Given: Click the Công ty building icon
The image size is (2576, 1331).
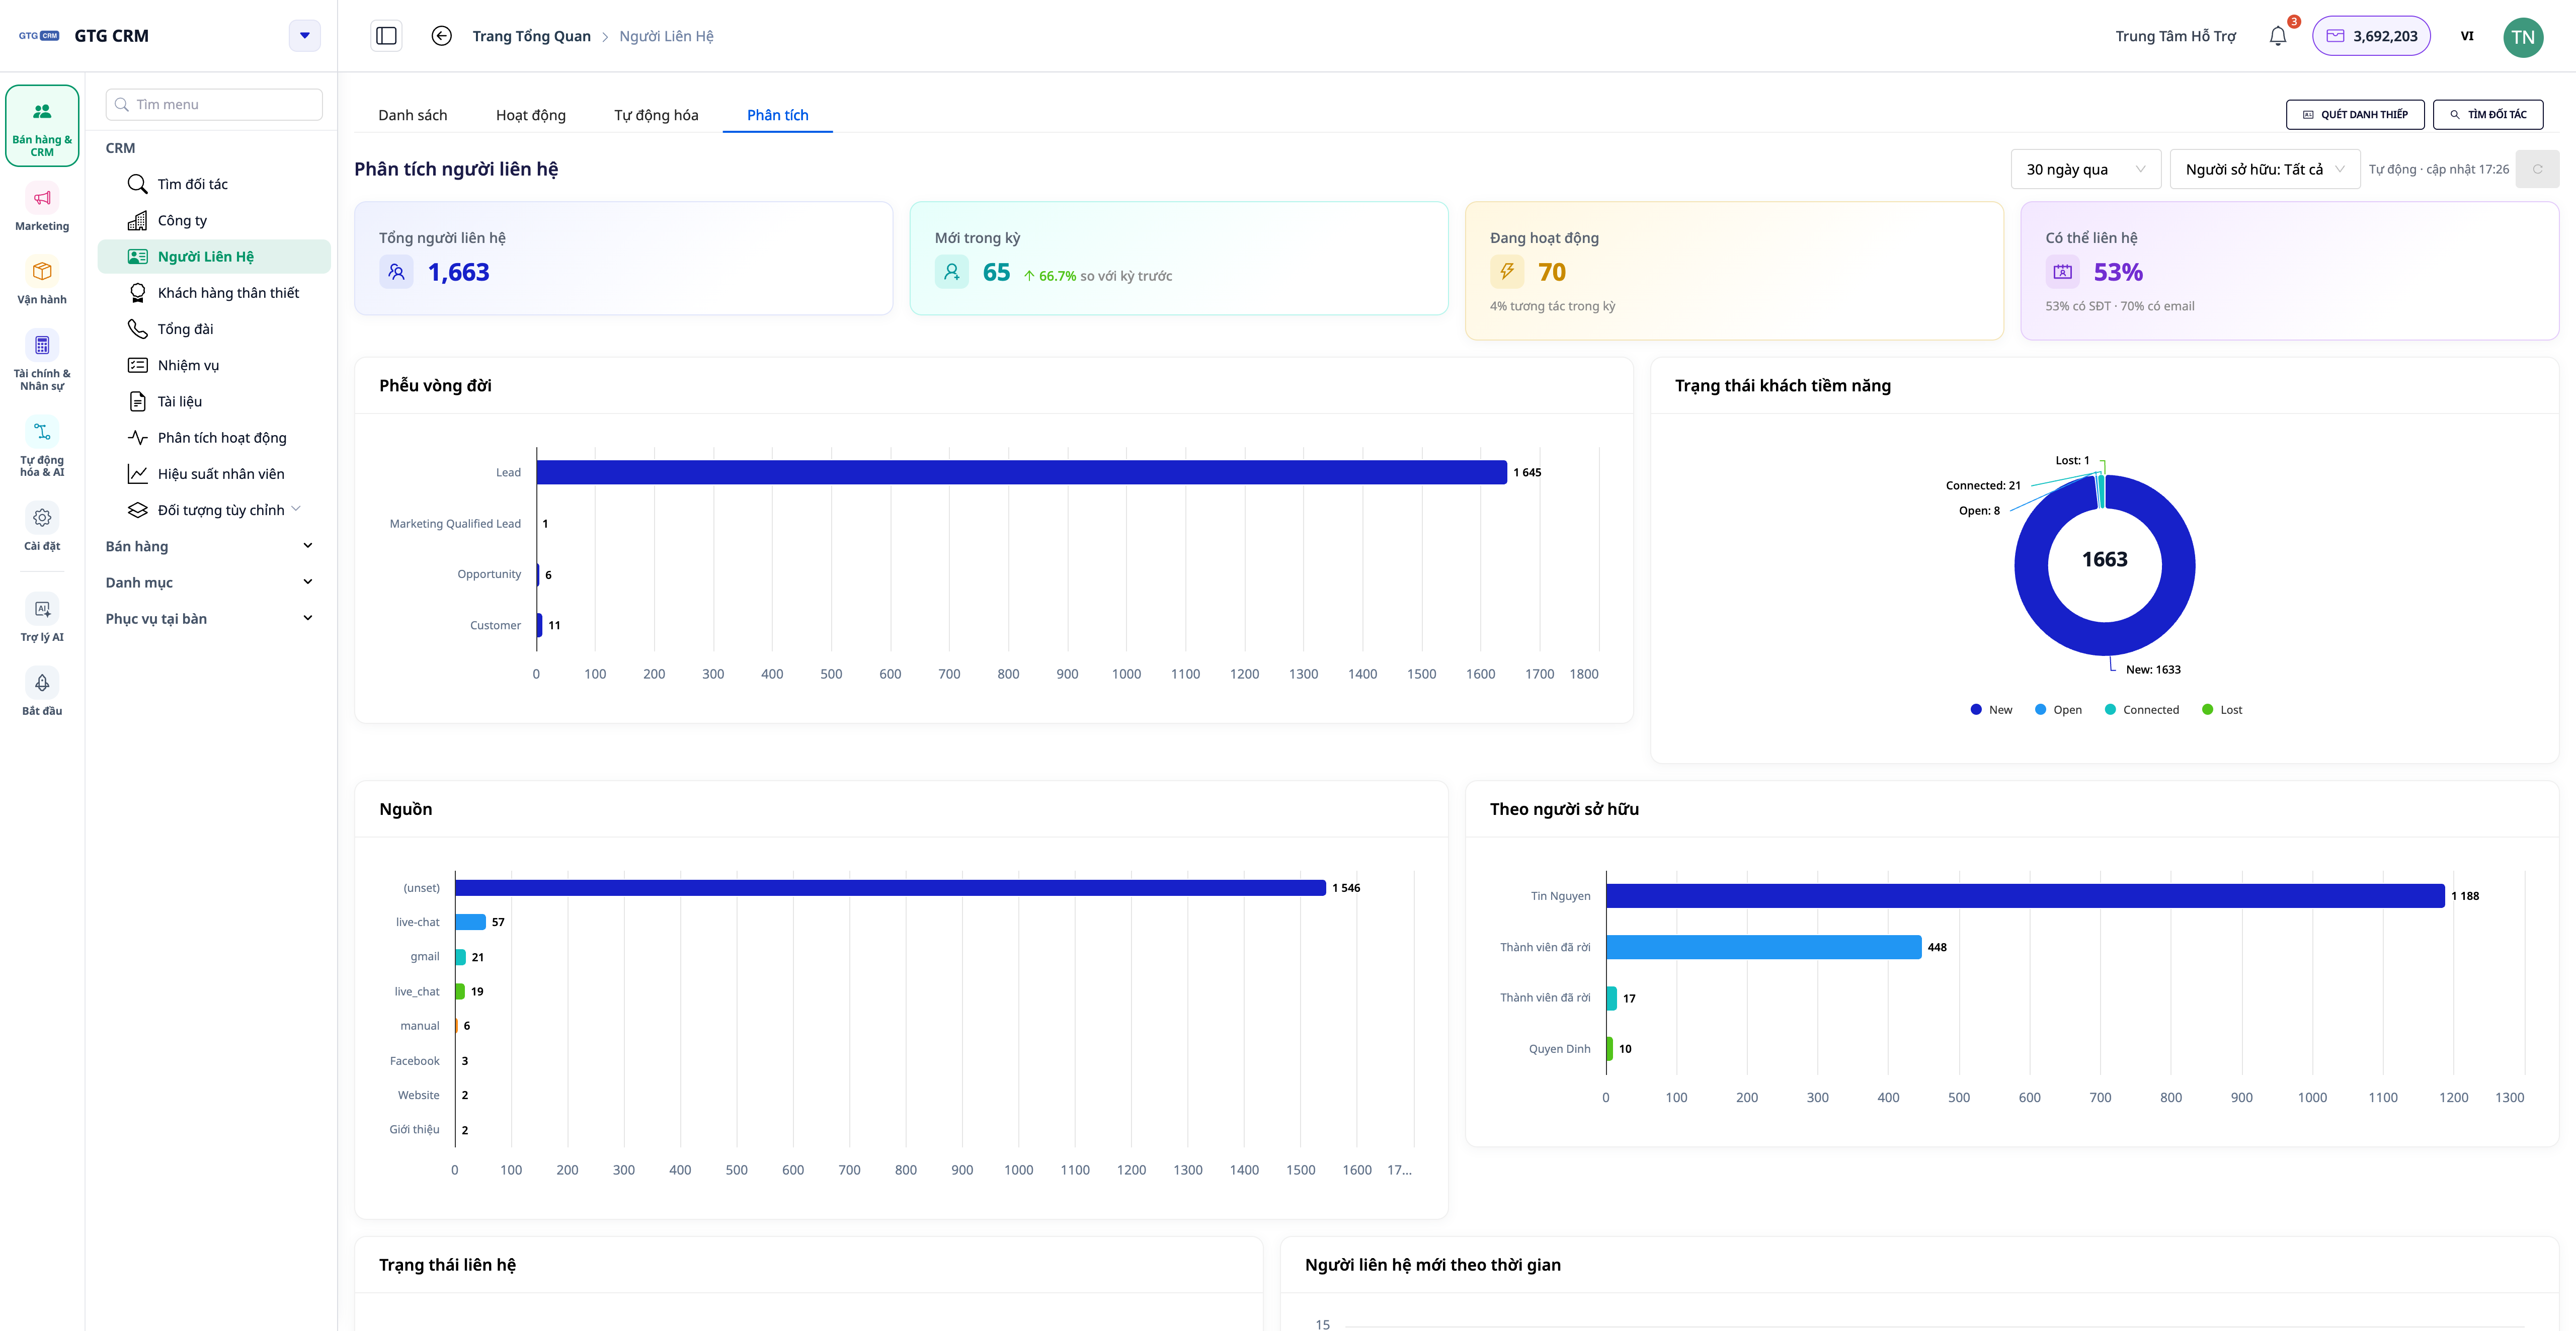Looking at the screenshot, I should click(x=138, y=220).
